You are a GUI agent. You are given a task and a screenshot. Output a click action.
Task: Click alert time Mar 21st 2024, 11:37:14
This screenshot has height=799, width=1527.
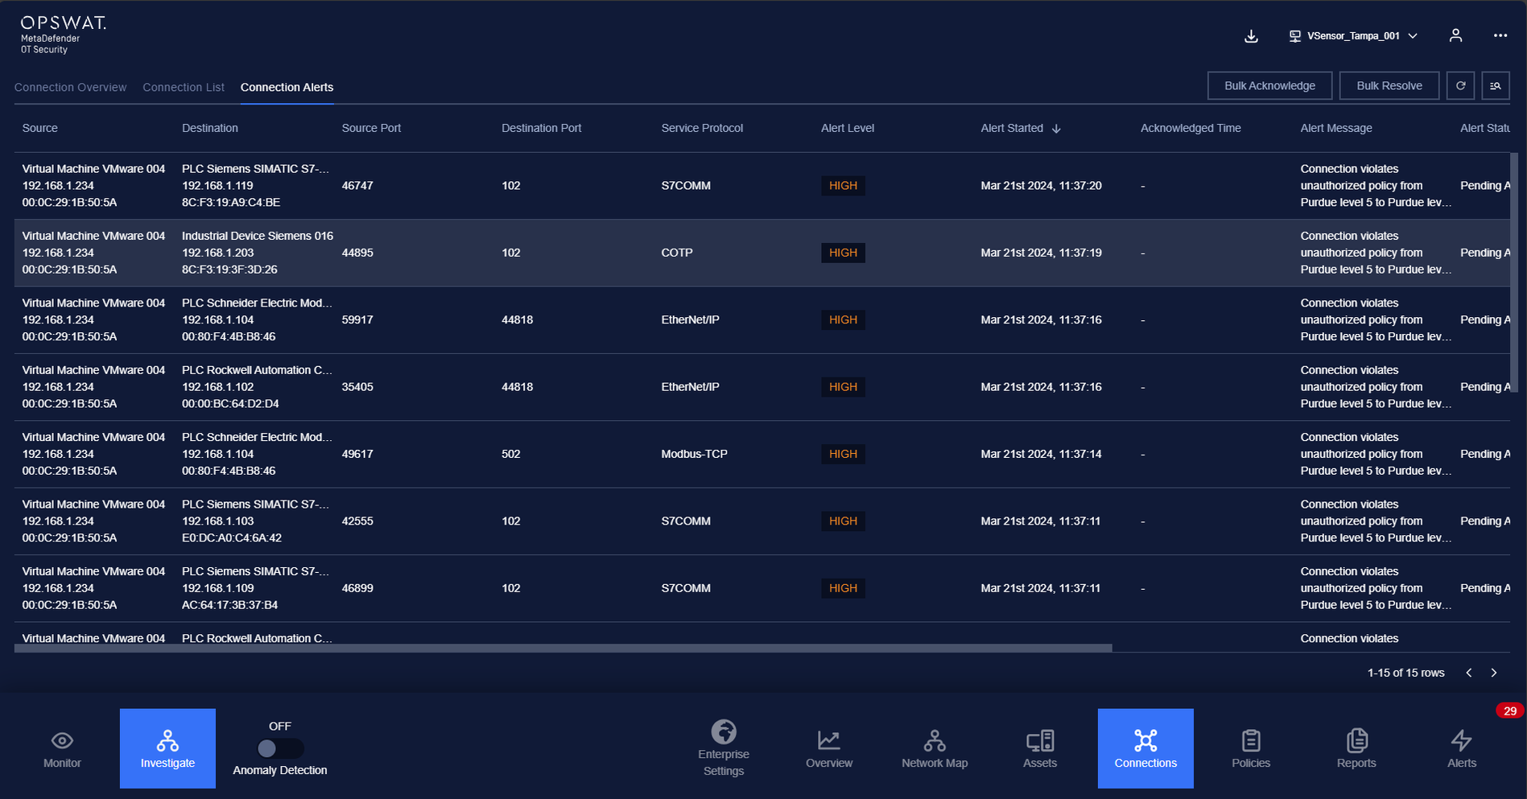click(x=1041, y=454)
